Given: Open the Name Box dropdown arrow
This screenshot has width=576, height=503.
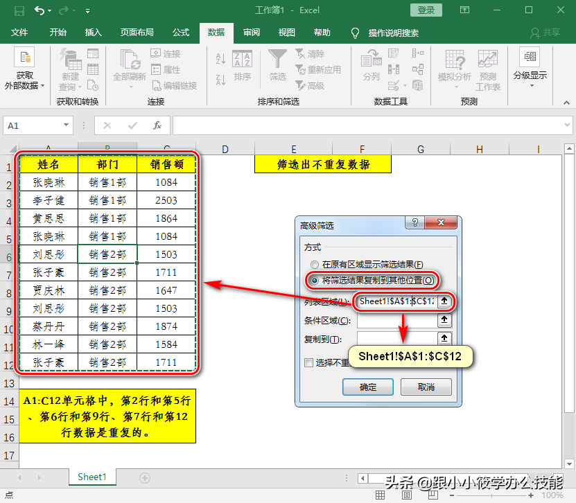Looking at the screenshot, I should pos(66,125).
